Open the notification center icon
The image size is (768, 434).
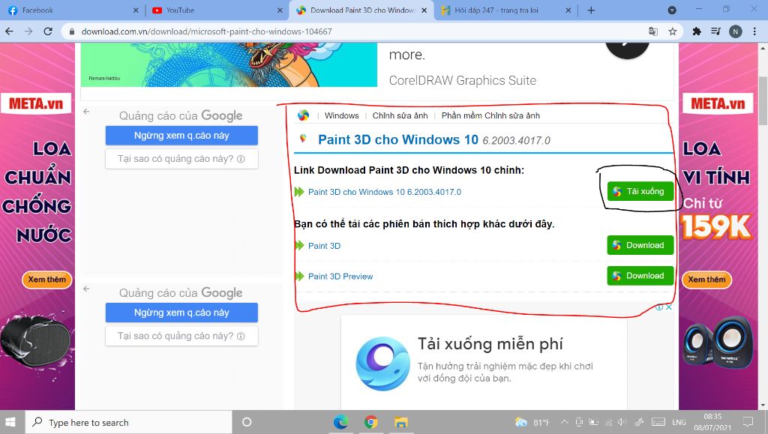tap(748, 422)
